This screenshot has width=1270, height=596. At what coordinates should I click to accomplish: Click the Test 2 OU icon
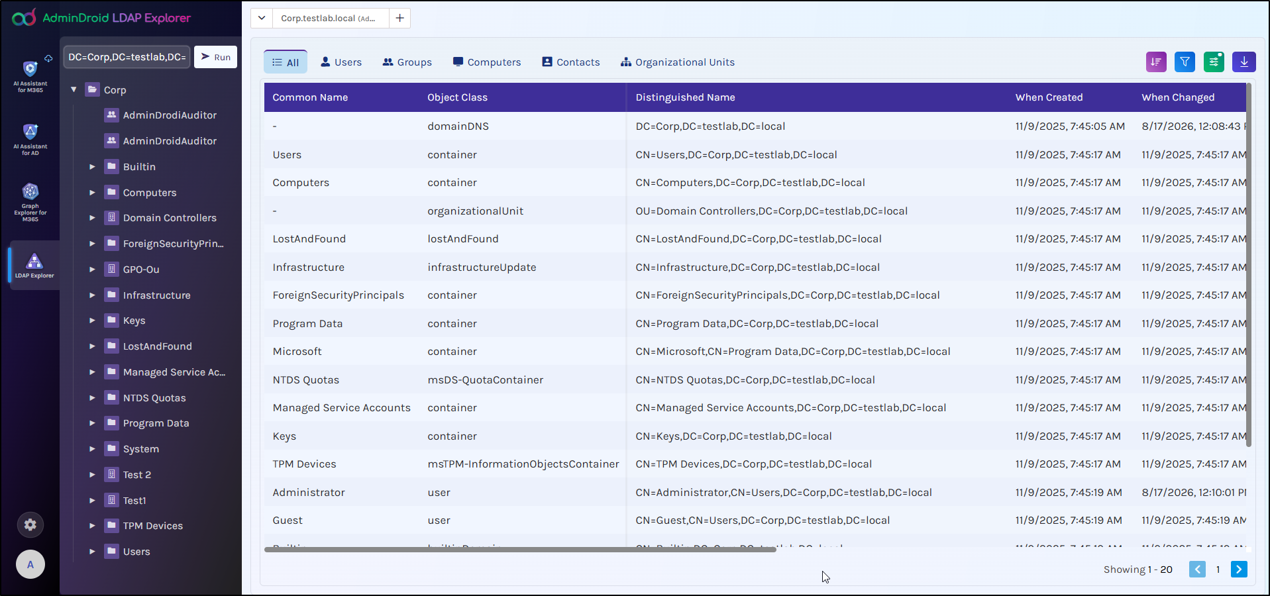[x=112, y=475]
